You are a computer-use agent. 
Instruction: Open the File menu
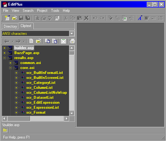tap(6, 11)
